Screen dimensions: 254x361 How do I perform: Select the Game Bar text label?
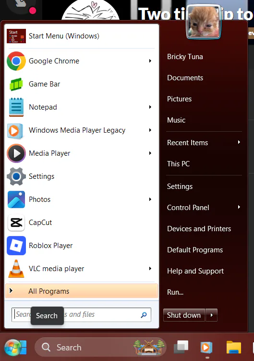[44, 84]
